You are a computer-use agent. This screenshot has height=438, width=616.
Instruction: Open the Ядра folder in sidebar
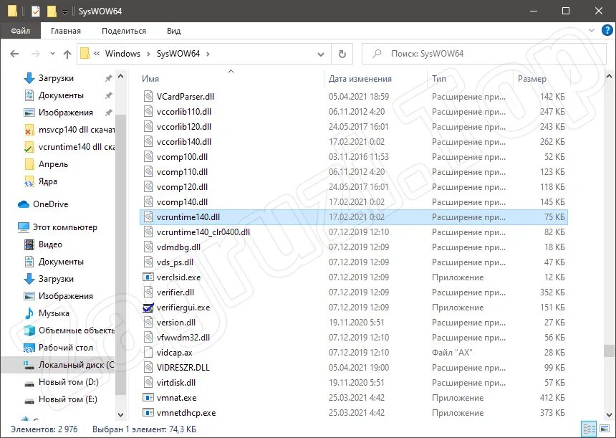[47, 181]
